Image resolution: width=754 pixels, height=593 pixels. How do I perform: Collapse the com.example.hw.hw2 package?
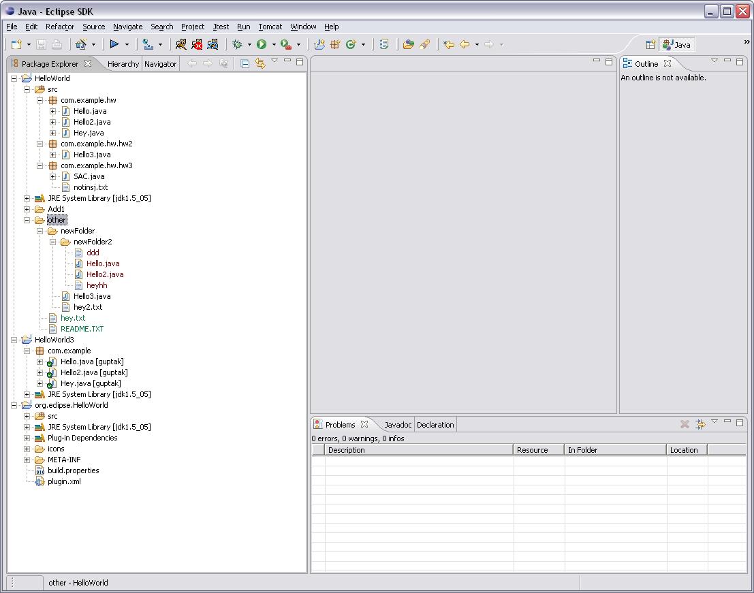tap(40, 144)
